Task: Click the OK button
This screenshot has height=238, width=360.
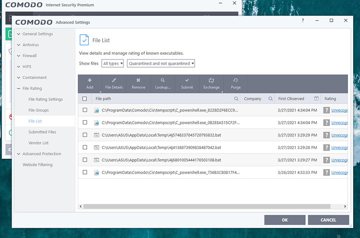Action: pyautogui.click(x=284, y=220)
